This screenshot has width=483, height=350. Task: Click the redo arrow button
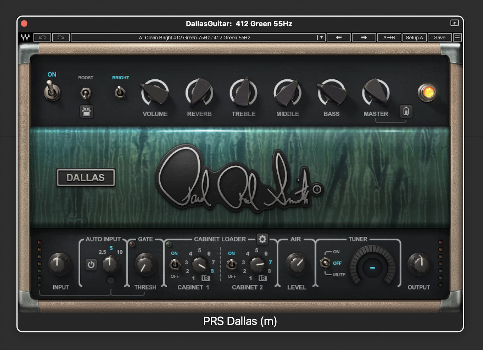(61, 37)
